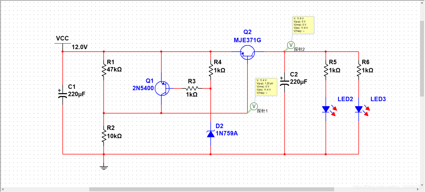
Task: Select the ground symbol below R2
Action: [x=104, y=166]
